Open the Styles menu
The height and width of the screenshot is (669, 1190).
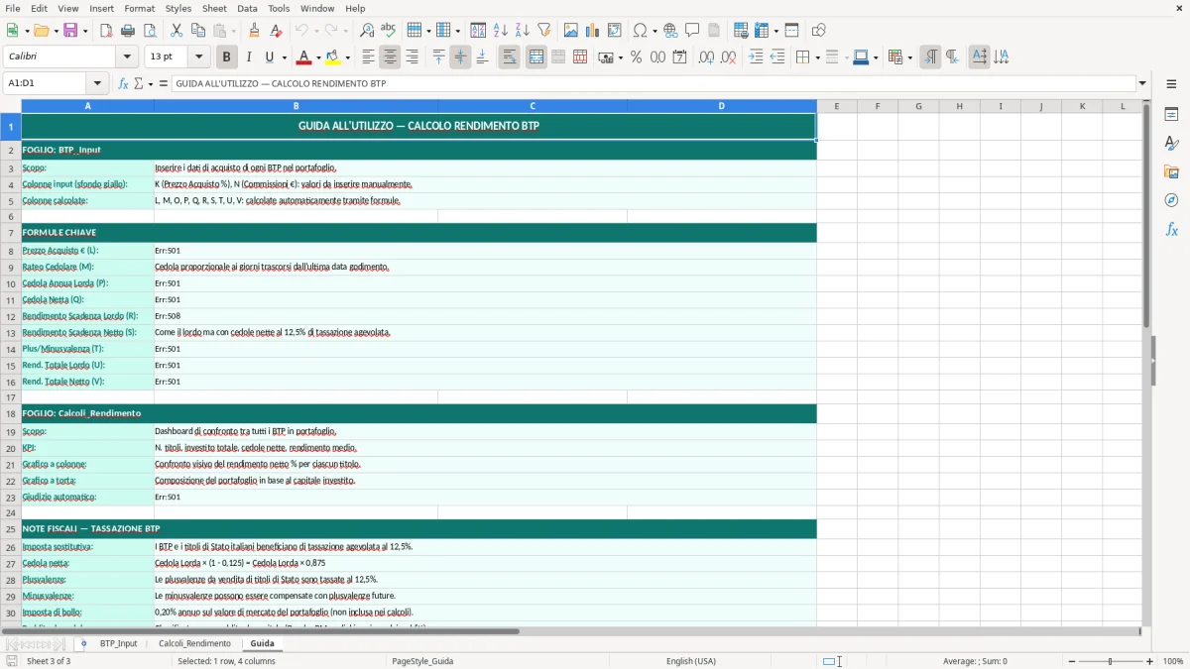pyautogui.click(x=178, y=8)
